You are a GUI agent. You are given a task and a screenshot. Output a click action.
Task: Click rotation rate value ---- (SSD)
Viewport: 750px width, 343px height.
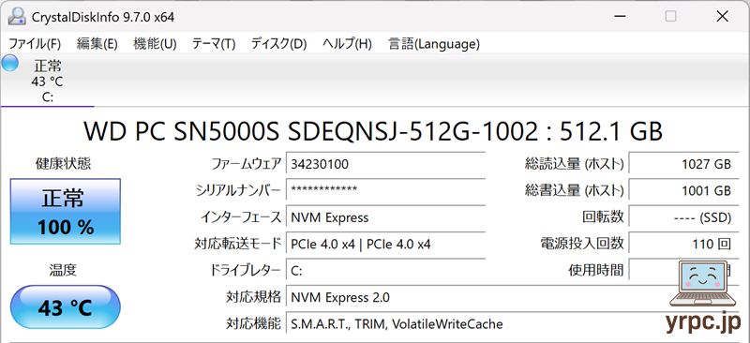point(684,217)
